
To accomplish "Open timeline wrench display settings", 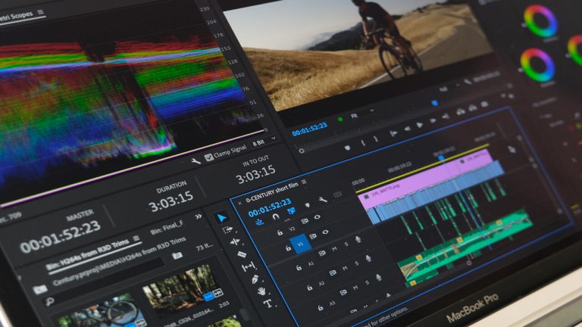I will (323, 199).
